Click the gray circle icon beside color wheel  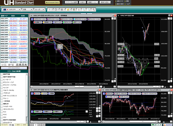point(79,10)
